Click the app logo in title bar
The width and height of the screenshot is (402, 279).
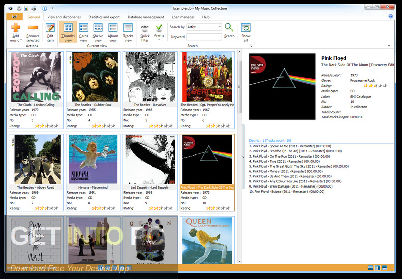[x=10, y=8]
